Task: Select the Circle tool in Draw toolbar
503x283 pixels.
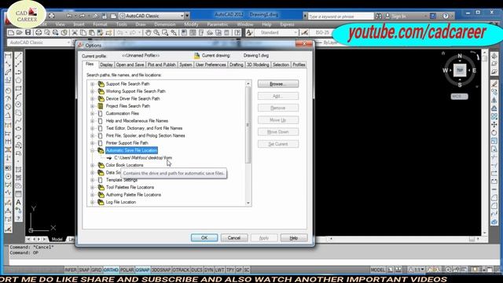Action: point(19,105)
